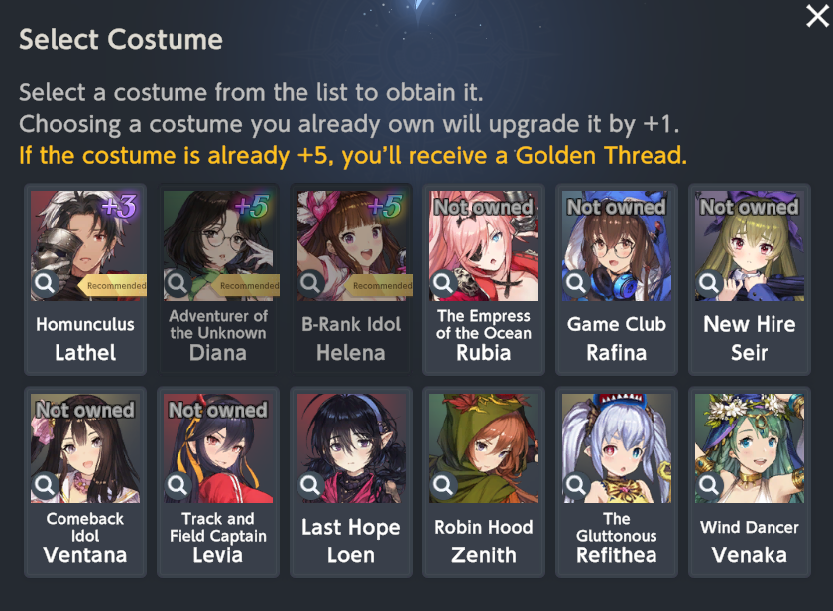Click magnifier icon on Diana's portrait
This screenshot has width=833, height=611.
pos(178,283)
